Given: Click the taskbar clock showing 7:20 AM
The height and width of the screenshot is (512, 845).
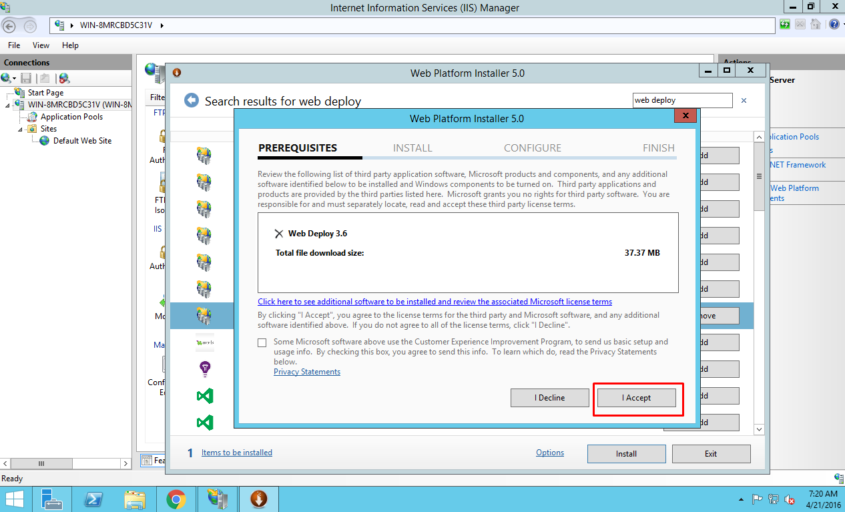Looking at the screenshot, I should pos(824,499).
